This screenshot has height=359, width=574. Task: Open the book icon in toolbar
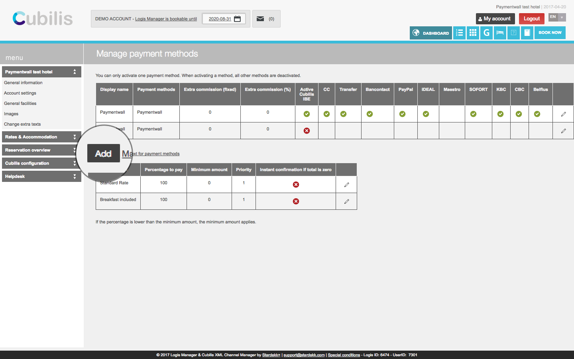[527, 33]
